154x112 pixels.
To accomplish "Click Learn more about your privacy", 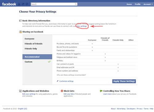I will point(107,94).
